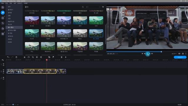Step one frame forward in preview

[150, 54]
